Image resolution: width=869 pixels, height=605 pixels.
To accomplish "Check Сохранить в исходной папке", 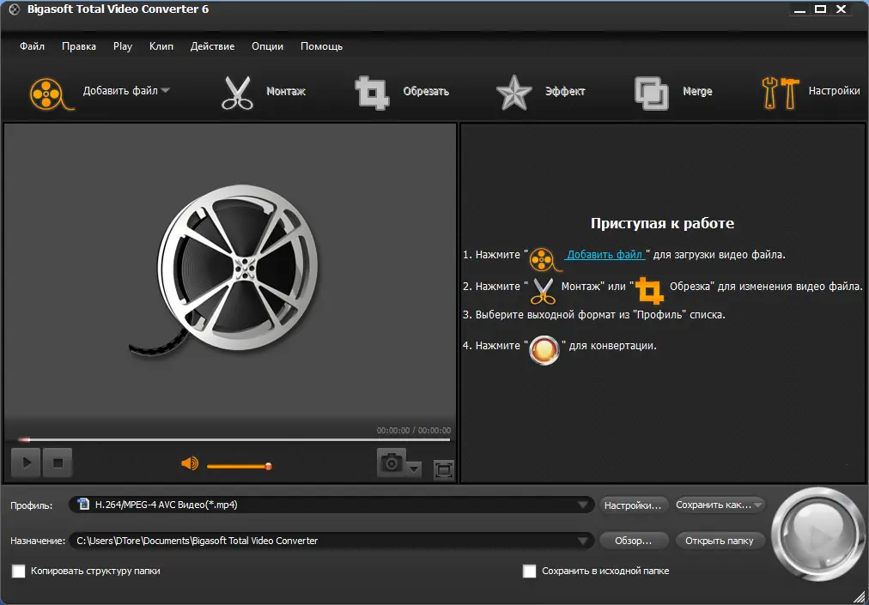I will pyautogui.click(x=530, y=571).
